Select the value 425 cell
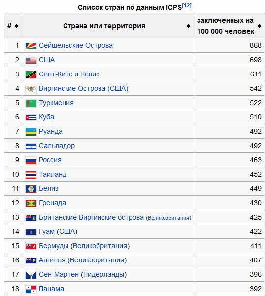This screenshot has height=296, width=265. 255,217
